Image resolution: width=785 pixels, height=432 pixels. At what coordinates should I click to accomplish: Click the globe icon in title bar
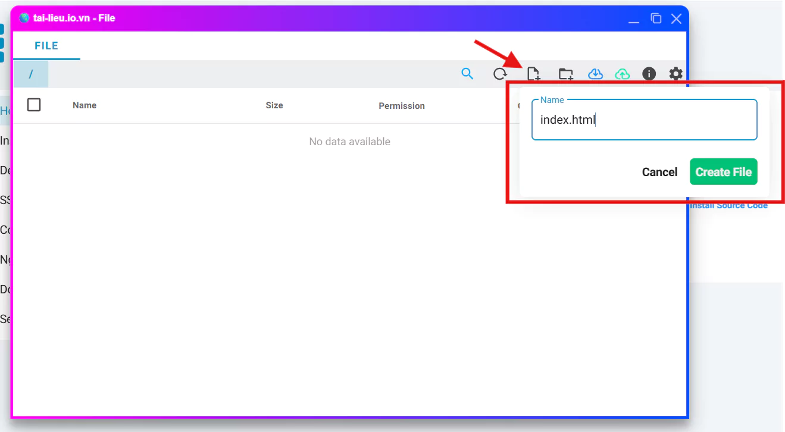pyautogui.click(x=24, y=18)
